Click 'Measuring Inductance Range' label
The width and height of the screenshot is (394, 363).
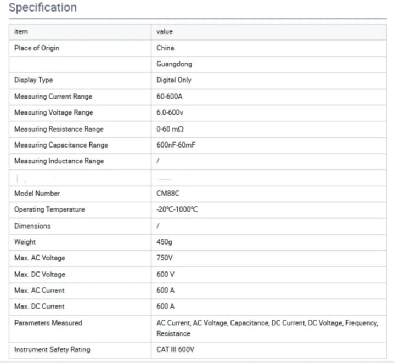point(59,161)
